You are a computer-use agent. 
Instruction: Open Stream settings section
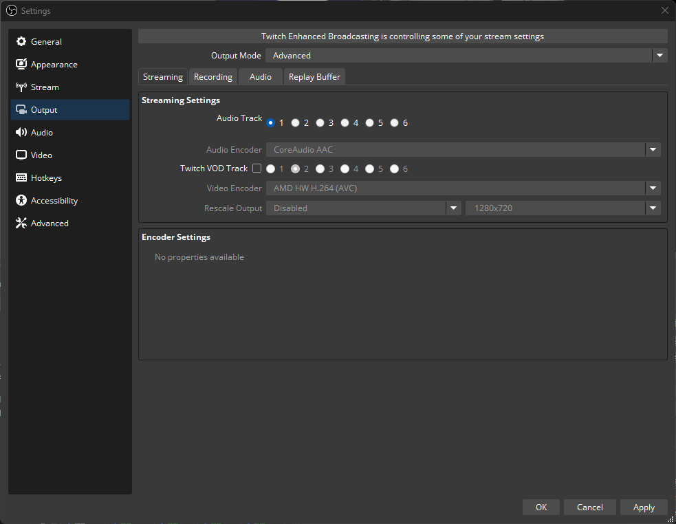[x=70, y=87]
